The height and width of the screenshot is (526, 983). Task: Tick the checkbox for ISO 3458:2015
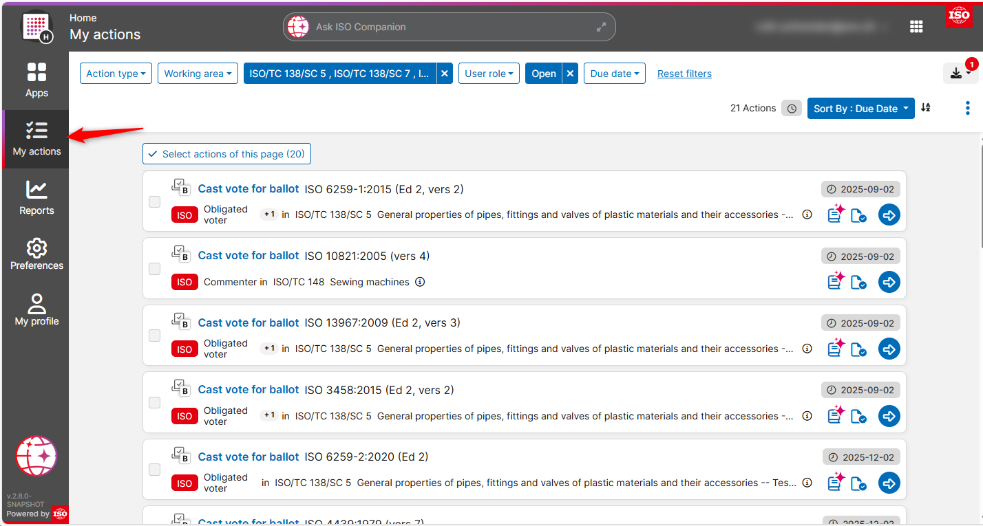click(x=155, y=402)
